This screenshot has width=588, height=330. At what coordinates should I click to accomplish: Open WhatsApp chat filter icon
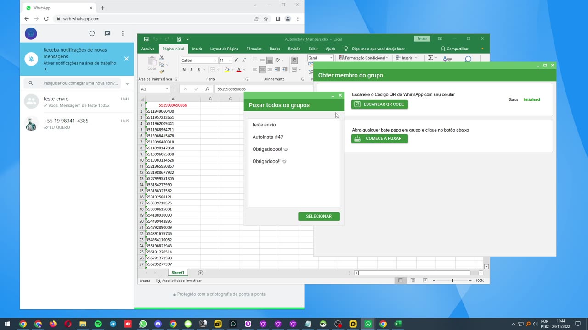[127, 83]
